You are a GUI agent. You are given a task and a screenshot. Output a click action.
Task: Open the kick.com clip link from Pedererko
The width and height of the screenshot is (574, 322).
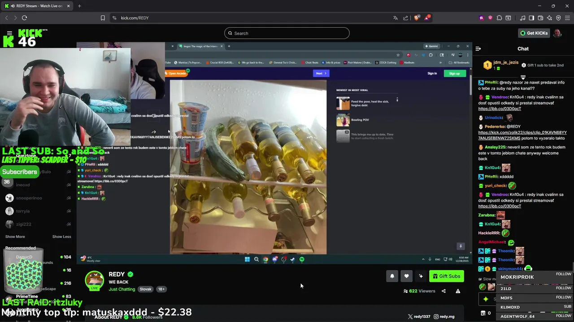click(522, 136)
